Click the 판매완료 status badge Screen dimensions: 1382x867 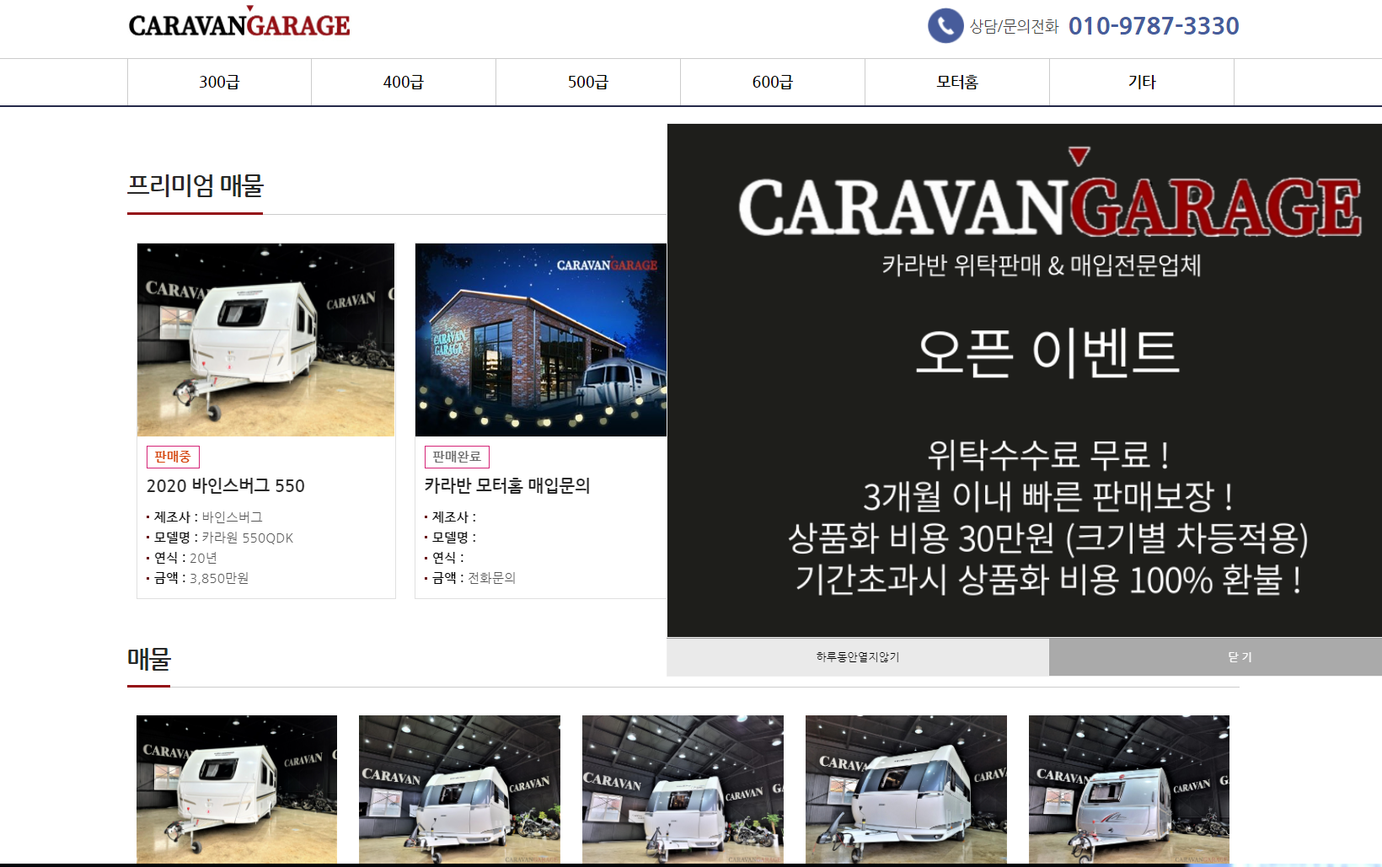457,457
